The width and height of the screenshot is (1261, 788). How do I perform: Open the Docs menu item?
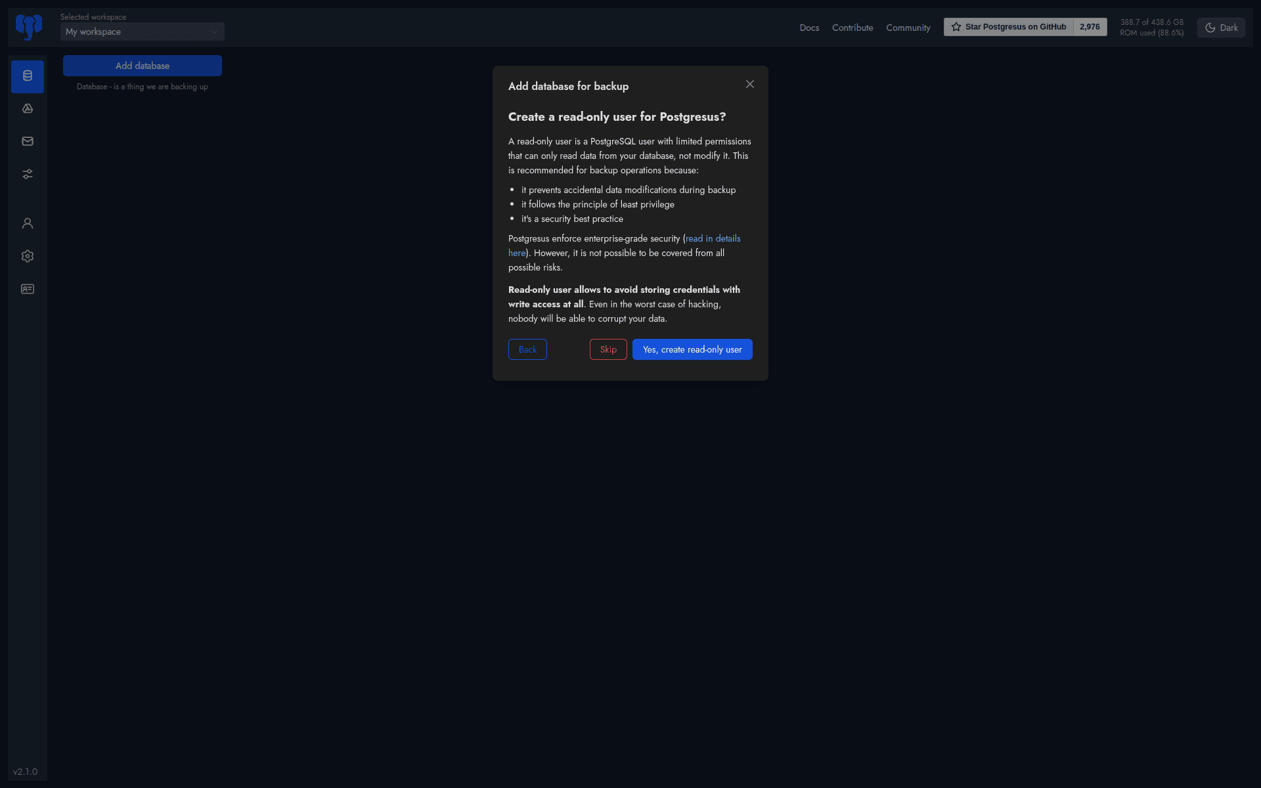[808, 27]
